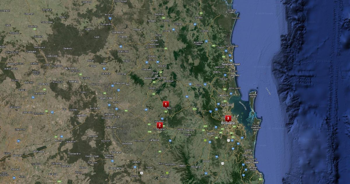The image size is (350, 184).
Task: Click the Westmar place label
Action: pos(17,155)
